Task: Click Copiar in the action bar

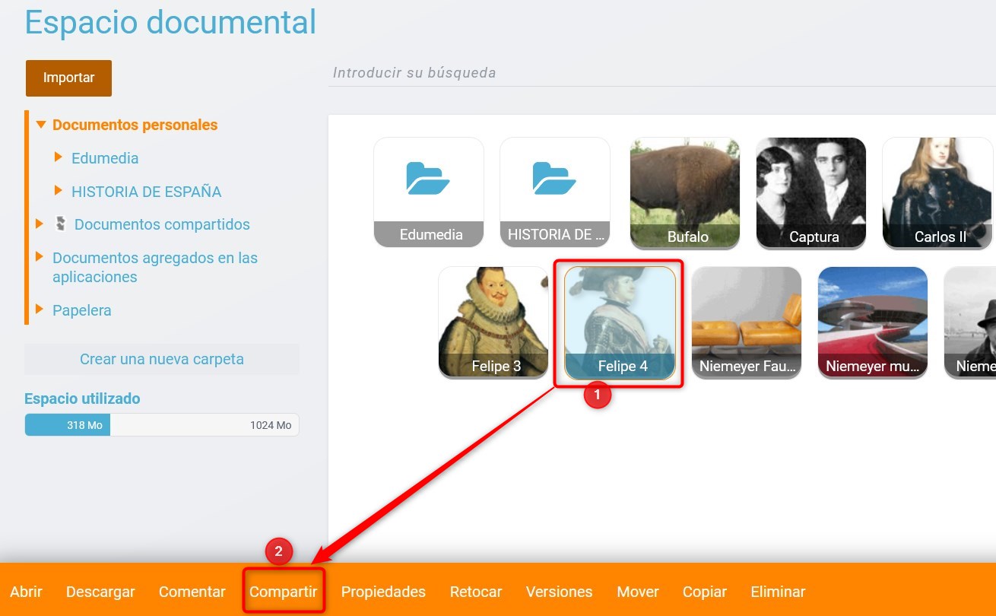Action: coord(705,592)
